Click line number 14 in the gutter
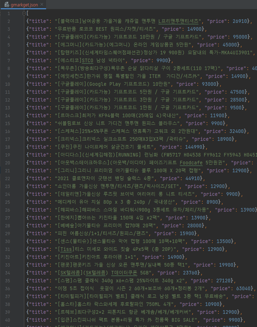 pos(8,115)
